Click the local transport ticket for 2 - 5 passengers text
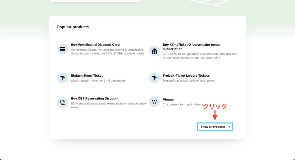 click(98, 81)
